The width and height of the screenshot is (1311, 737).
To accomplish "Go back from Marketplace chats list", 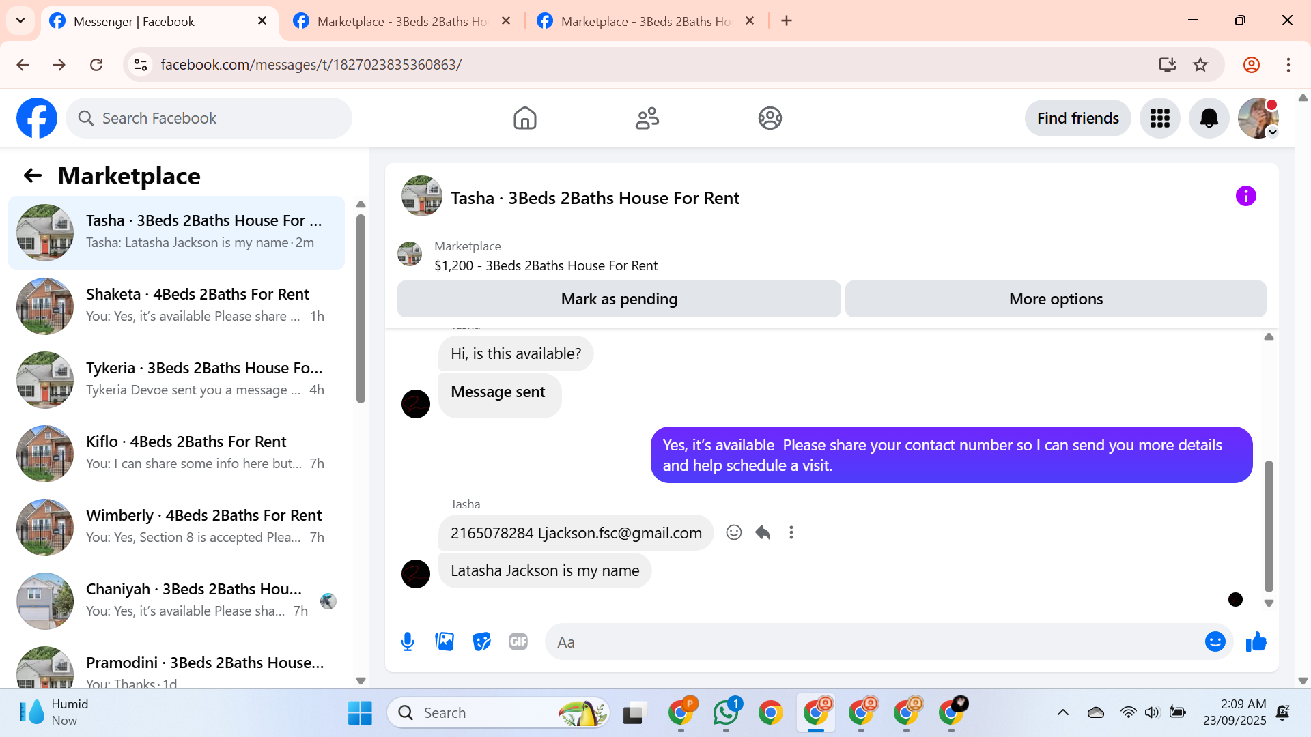I will 32,175.
